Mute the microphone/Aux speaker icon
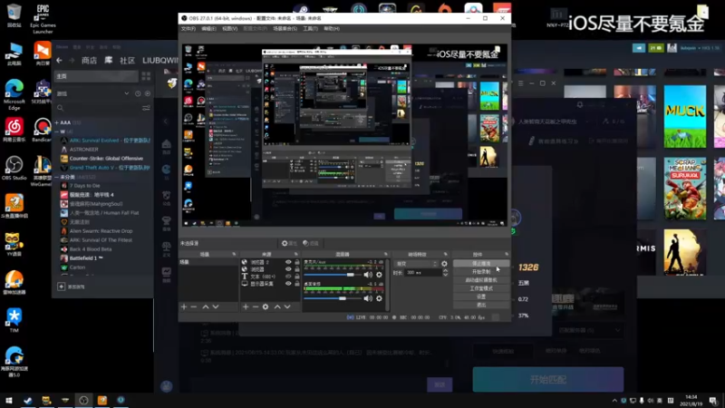Screen dimensions: 725x408 tap(368, 275)
